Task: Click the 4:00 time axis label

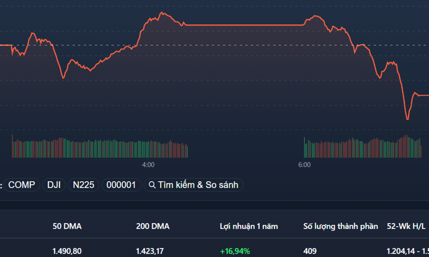Action: coord(148,165)
